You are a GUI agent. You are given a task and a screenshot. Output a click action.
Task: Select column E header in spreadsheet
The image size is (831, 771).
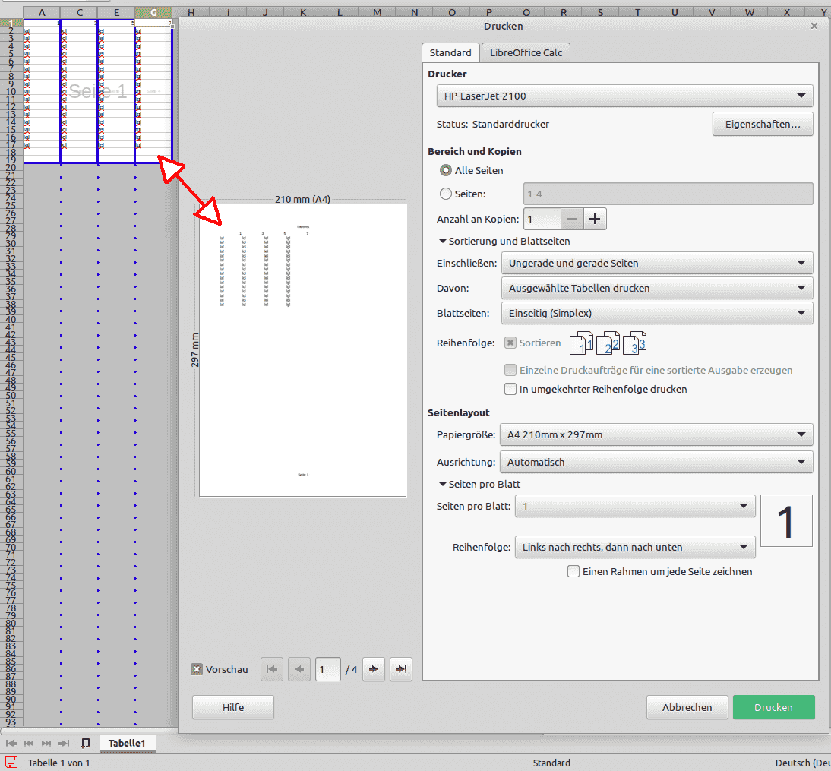click(116, 13)
